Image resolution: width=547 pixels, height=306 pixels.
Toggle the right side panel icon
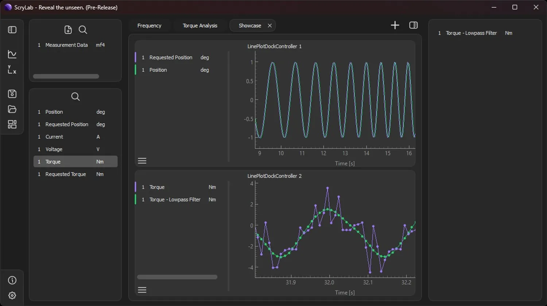[x=413, y=25]
